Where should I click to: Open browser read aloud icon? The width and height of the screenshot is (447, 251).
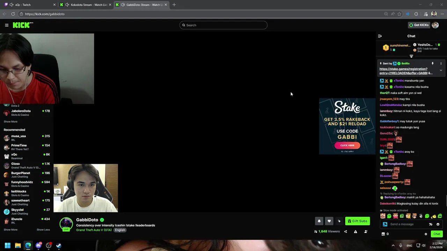(x=393, y=14)
